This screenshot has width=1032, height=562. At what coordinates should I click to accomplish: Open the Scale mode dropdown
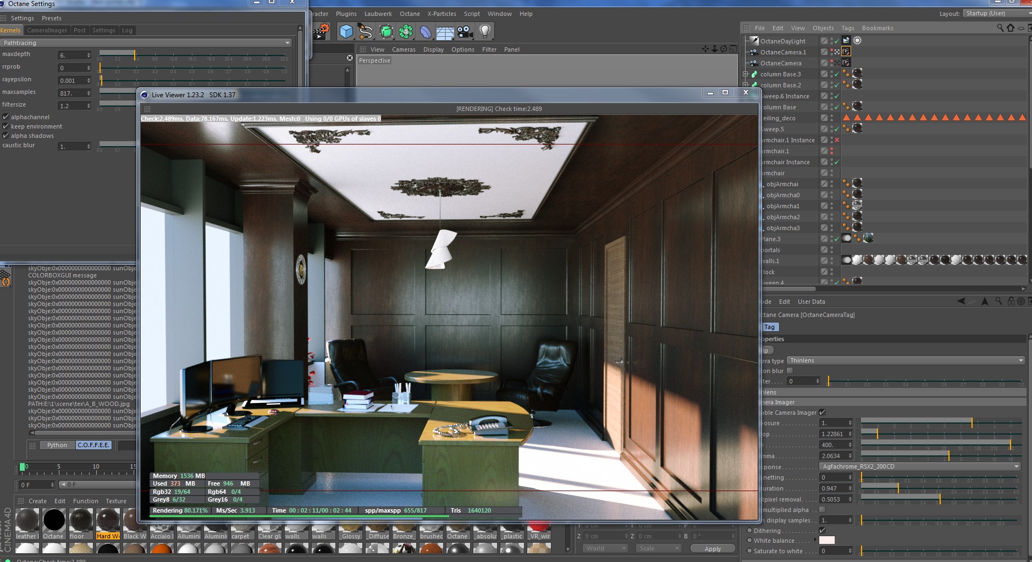[659, 548]
